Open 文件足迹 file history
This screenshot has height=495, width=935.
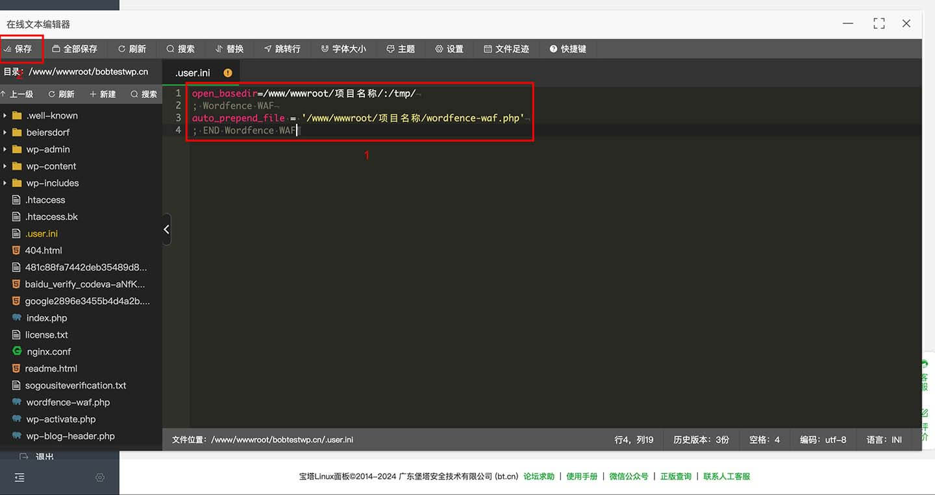click(x=506, y=49)
